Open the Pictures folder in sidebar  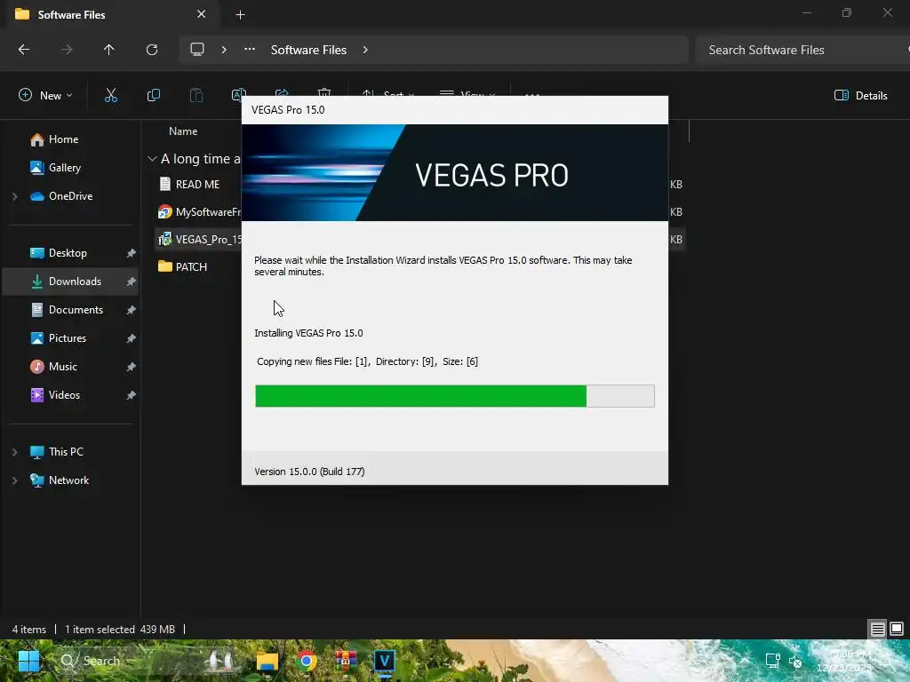pyautogui.click(x=68, y=338)
